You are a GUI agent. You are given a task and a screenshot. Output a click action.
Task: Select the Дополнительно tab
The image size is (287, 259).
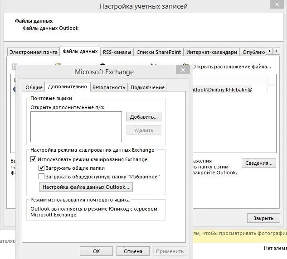68,86
